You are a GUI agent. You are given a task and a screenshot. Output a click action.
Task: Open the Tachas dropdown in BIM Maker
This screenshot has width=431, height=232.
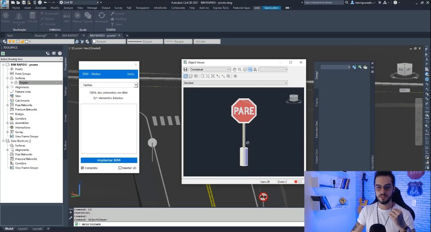coord(109,85)
